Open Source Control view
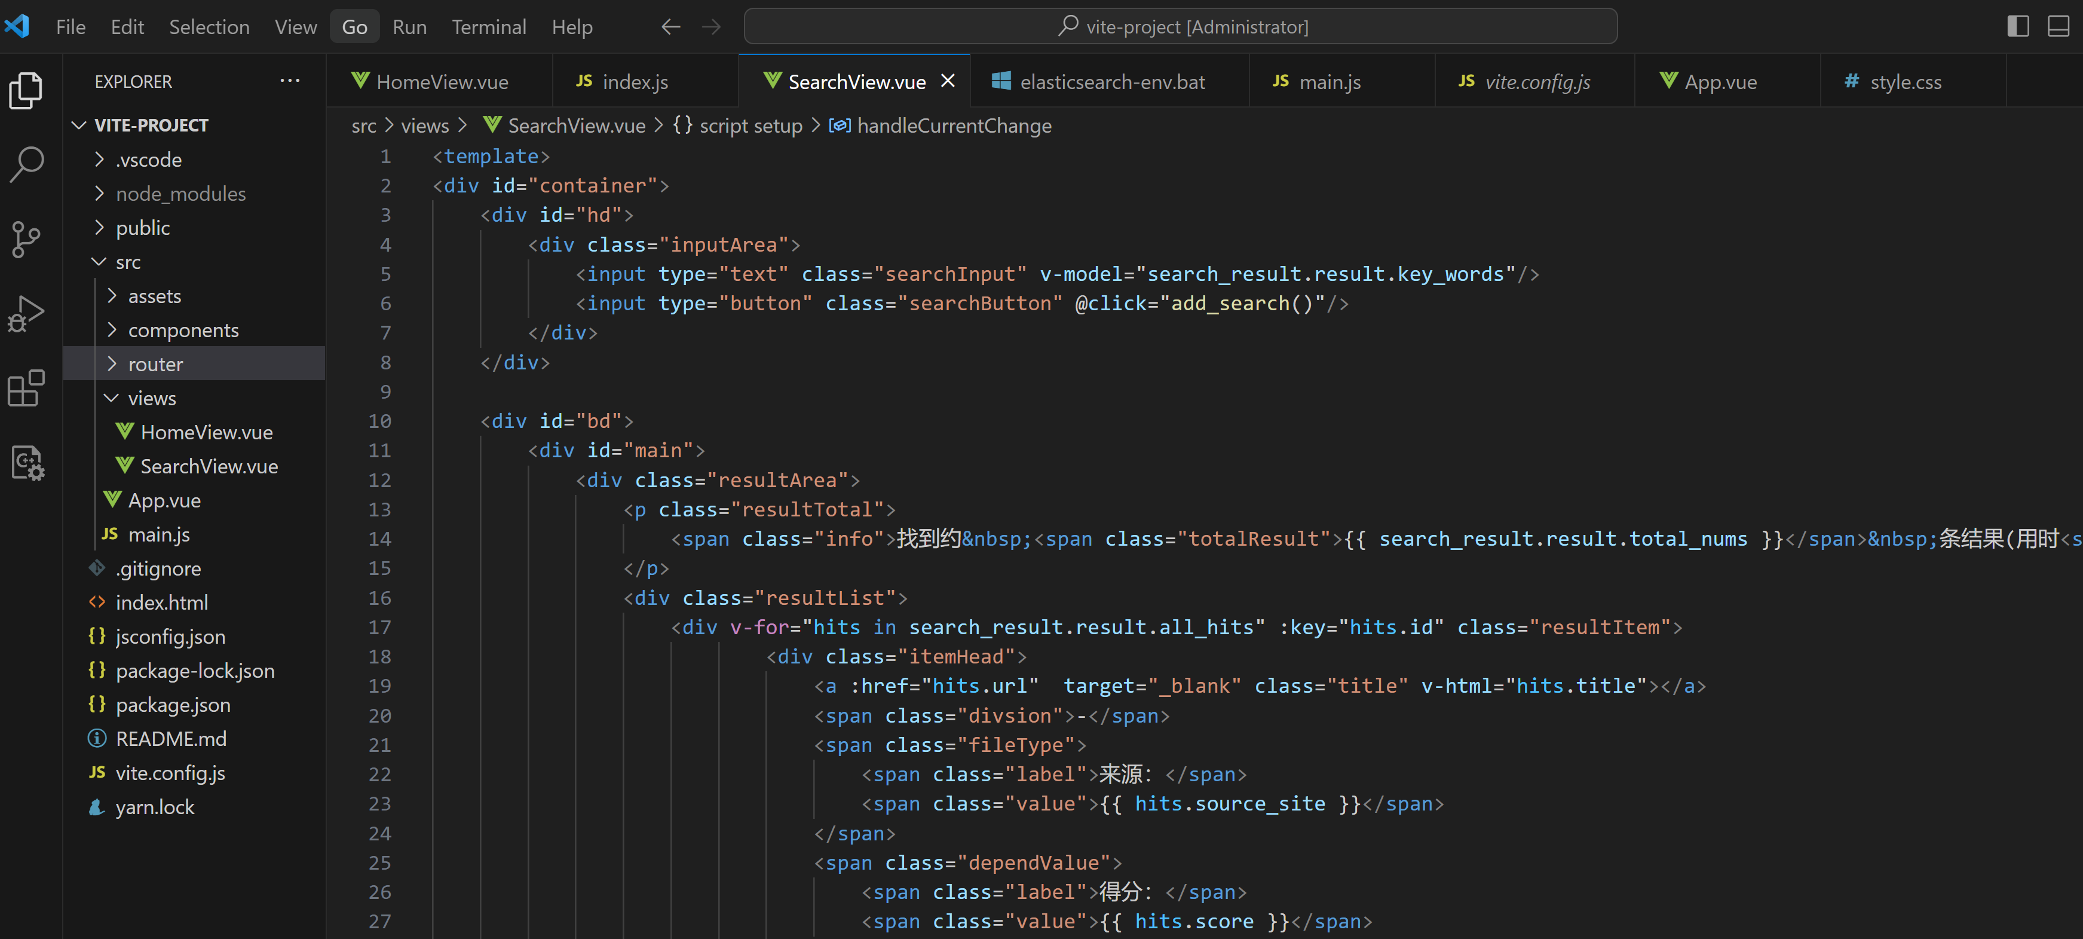The image size is (2083, 939). [27, 238]
